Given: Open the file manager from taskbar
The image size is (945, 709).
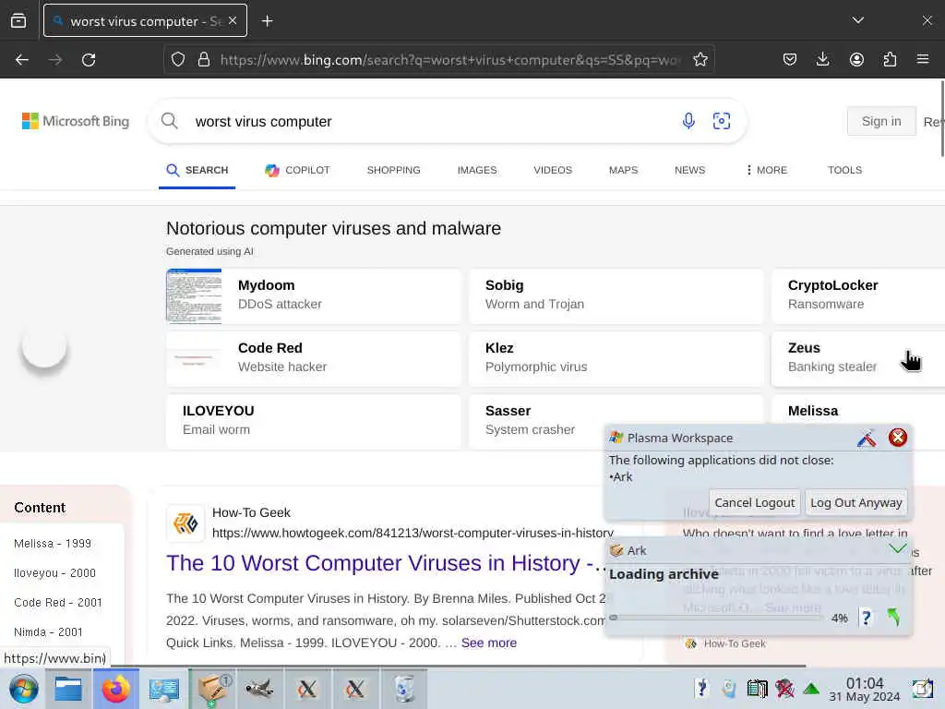Looking at the screenshot, I should (x=68, y=689).
